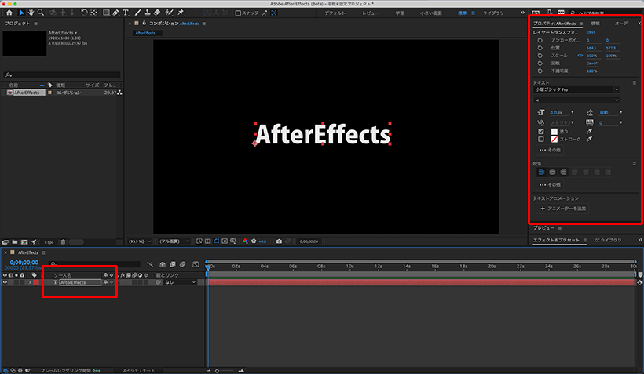Image resolution: width=644 pixels, height=374 pixels.
Task: Click the リセット link for layer transform
Action: [591, 32]
